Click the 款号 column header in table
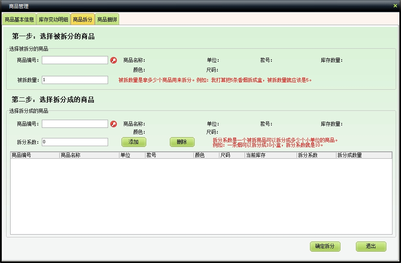The height and width of the screenshot is (263, 401). pos(169,155)
